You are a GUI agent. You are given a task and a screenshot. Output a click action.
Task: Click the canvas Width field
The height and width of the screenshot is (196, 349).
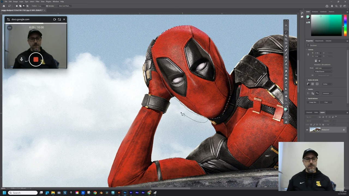pos(318,53)
